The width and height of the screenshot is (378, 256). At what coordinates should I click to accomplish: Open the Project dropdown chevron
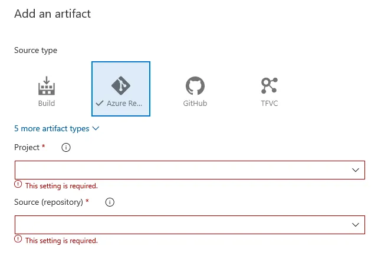[356, 170]
